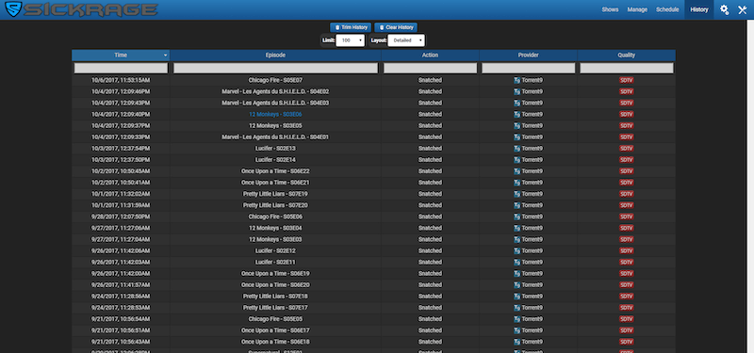The height and width of the screenshot is (353, 754).
Task: Click the Trim History button
Action: (x=351, y=27)
